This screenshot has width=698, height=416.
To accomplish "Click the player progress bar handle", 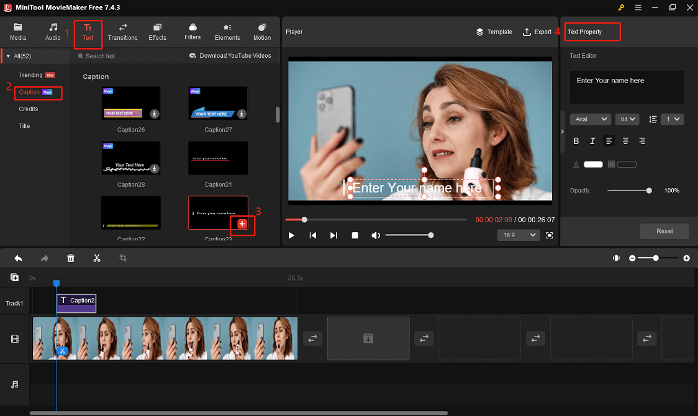I will pyautogui.click(x=304, y=220).
